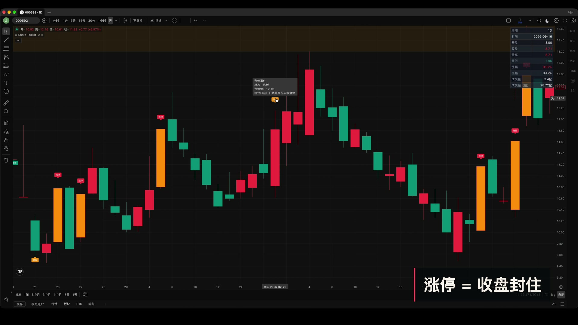Expand the 指标 dropdown chevron
This screenshot has height=325, width=578.
pyautogui.click(x=166, y=21)
